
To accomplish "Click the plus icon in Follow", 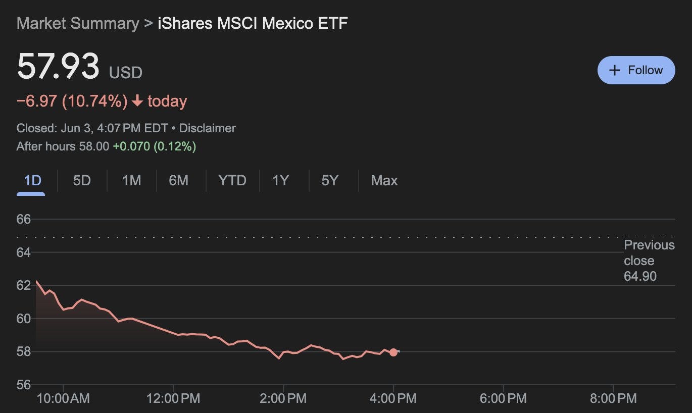I will coord(614,70).
